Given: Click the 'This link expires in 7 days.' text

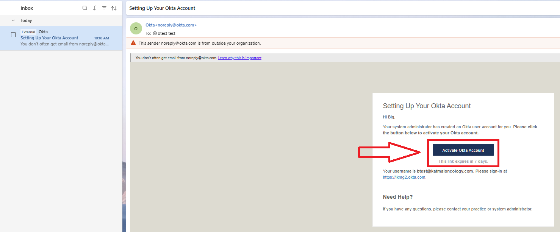Looking at the screenshot, I should click(463, 161).
